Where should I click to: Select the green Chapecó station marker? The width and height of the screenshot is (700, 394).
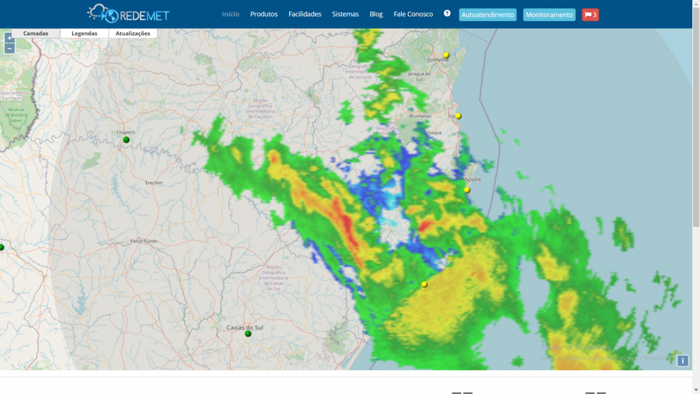coord(127,140)
